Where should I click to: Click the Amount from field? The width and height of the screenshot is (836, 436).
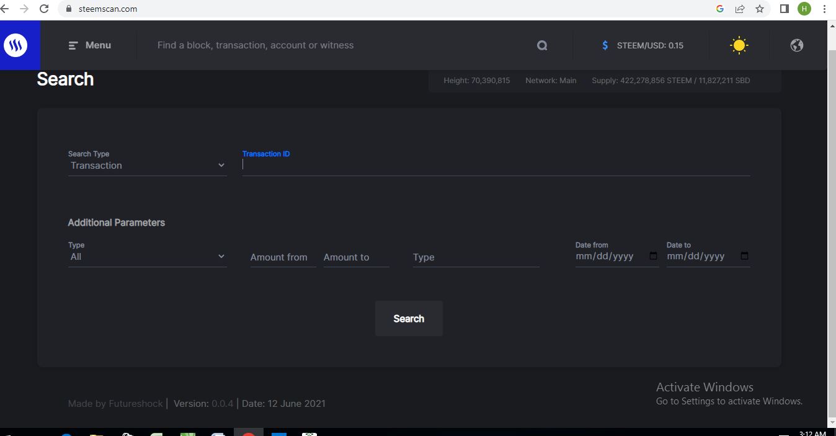coord(283,257)
